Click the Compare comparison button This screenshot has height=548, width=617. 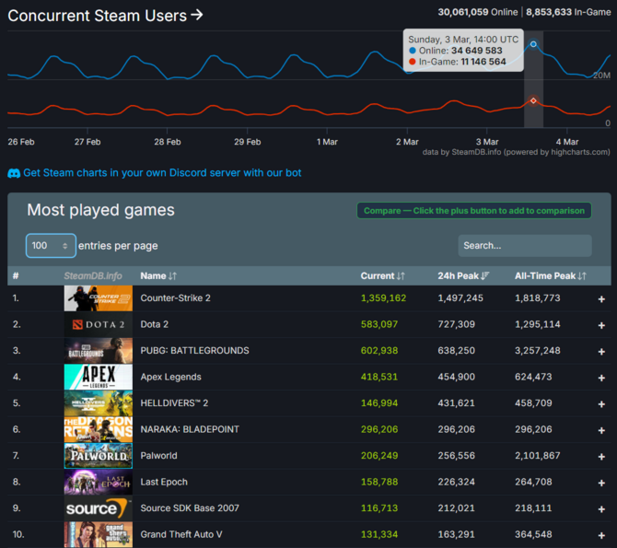[474, 211]
